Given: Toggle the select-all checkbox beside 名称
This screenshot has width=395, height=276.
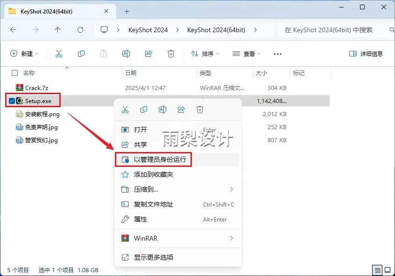Looking at the screenshot, I should pyautogui.click(x=15, y=73).
